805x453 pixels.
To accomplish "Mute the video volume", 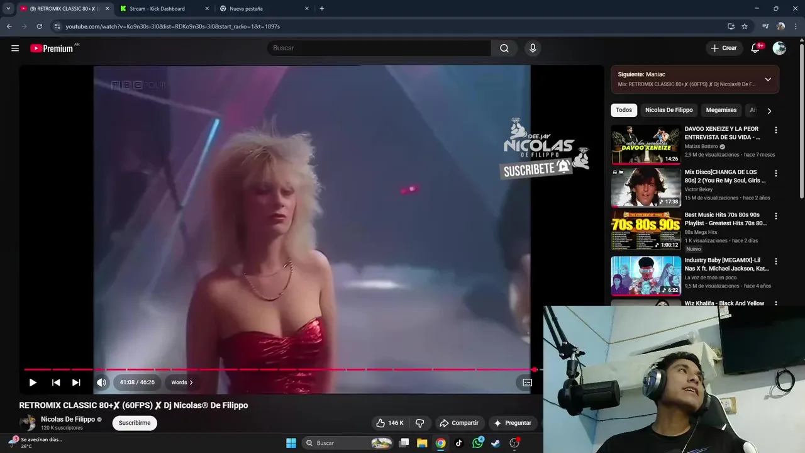I will tap(101, 383).
